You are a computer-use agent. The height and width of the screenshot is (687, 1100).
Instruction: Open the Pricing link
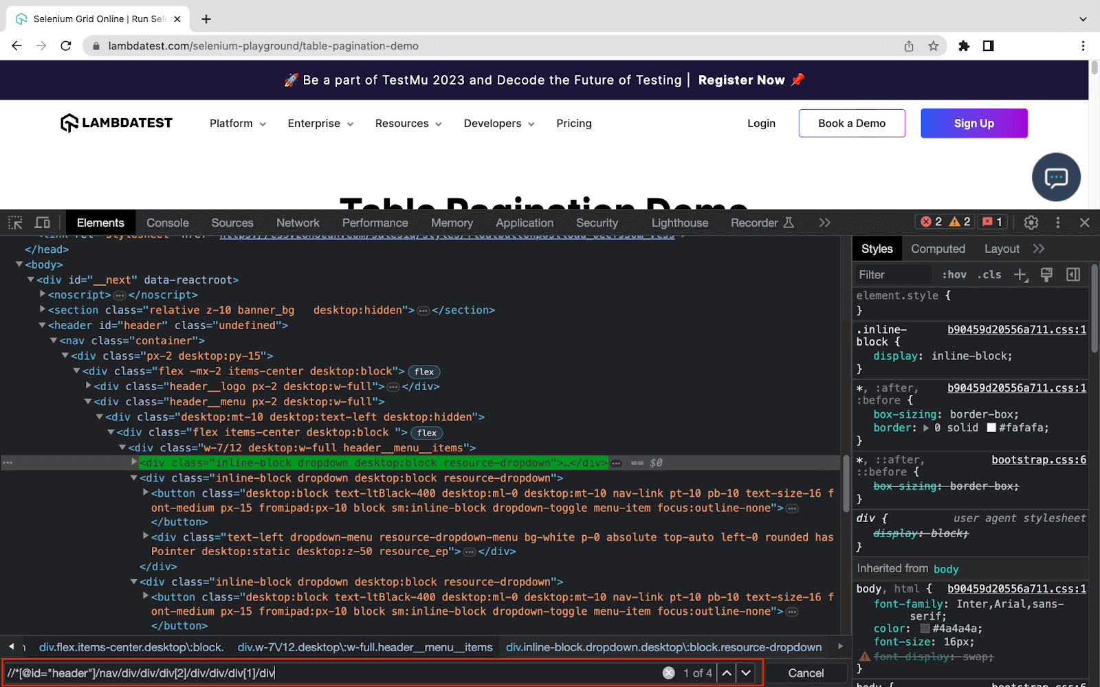coord(574,124)
